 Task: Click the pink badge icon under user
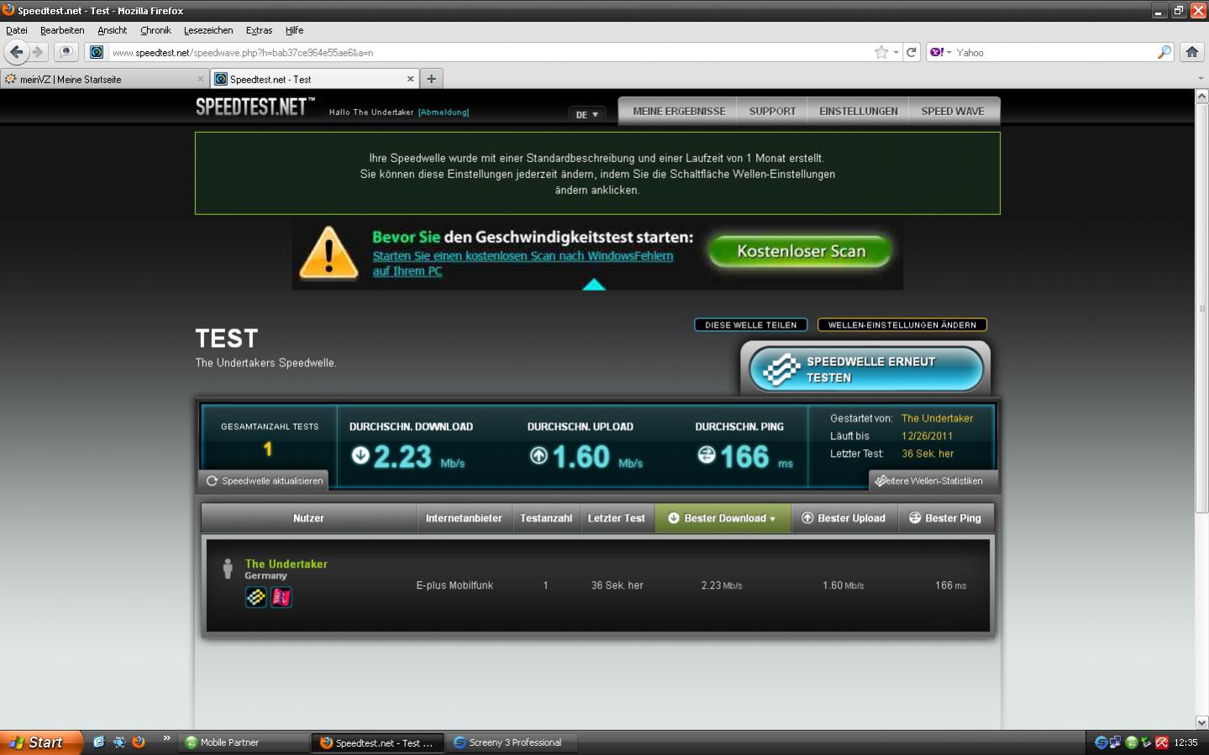281,597
